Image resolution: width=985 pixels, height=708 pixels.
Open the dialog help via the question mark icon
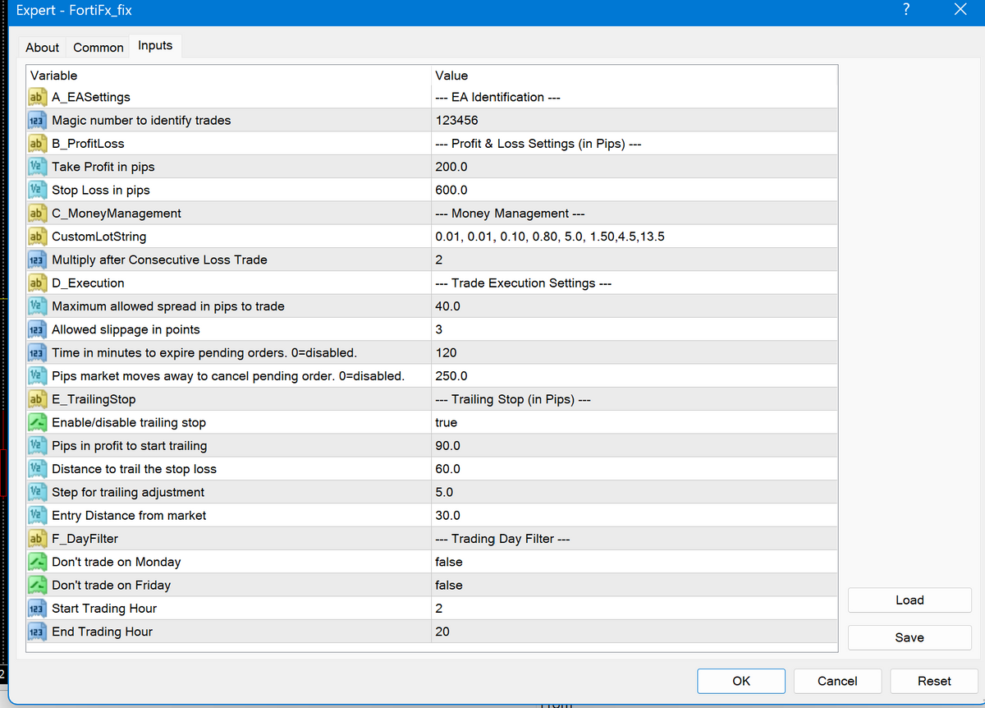906,10
